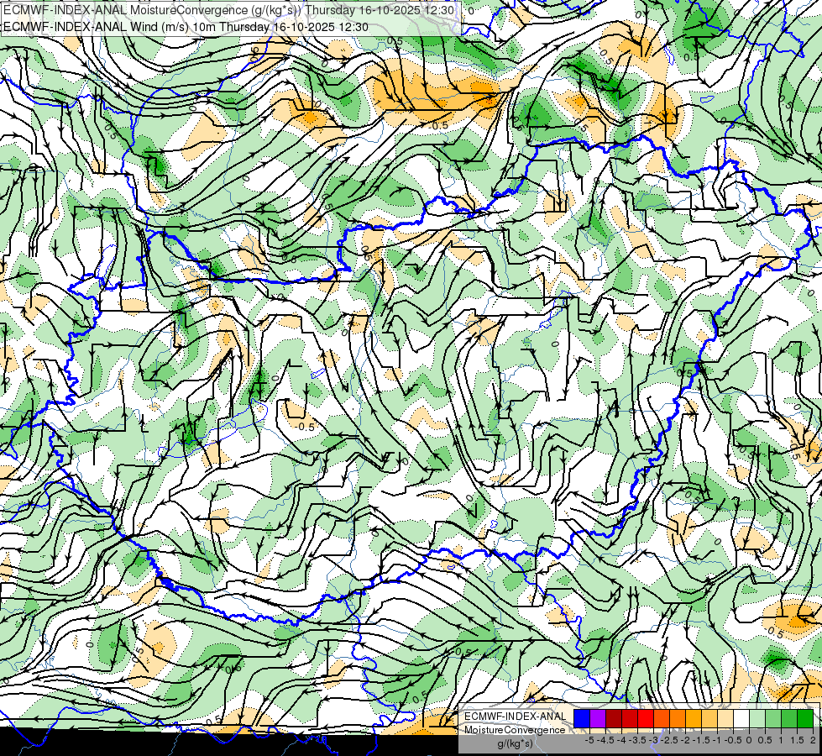Viewport: 822px width, 756px height.
Task: Click the '-1.5' value on legend scale
Action: coord(701,740)
